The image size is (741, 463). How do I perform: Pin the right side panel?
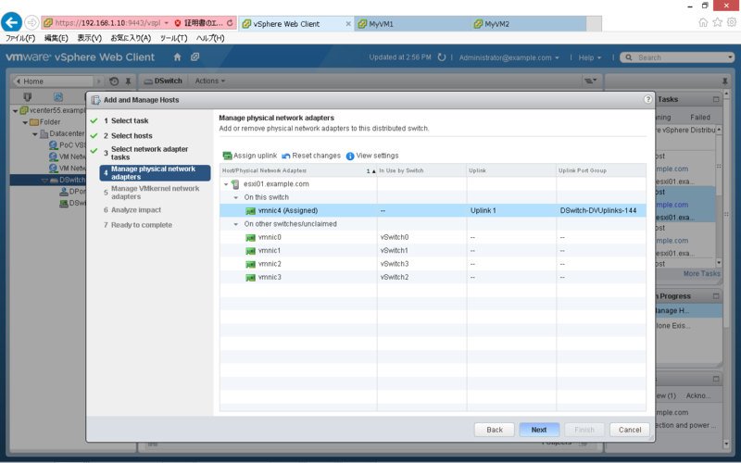click(725, 81)
